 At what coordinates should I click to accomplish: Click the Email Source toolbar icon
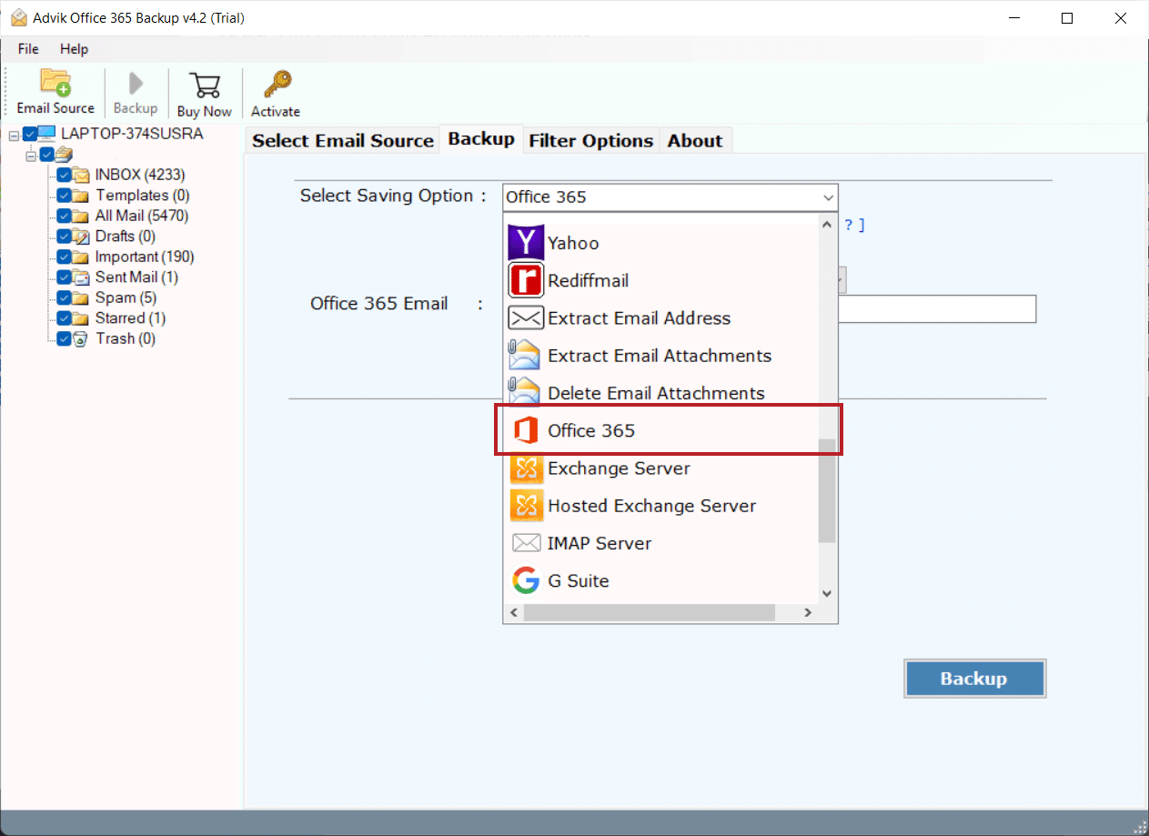55,91
